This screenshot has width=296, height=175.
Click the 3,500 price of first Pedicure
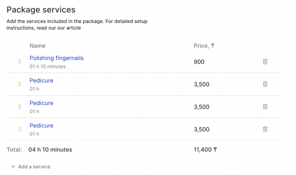pyautogui.click(x=201, y=84)
